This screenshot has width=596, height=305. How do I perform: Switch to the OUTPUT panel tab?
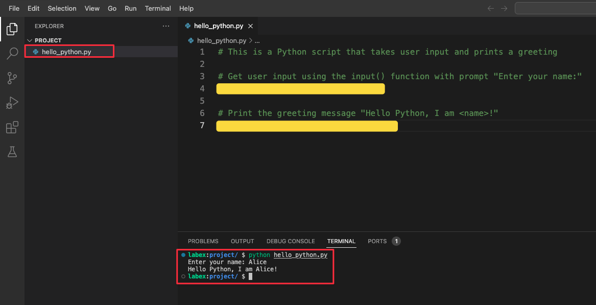(x=242, y=241)
